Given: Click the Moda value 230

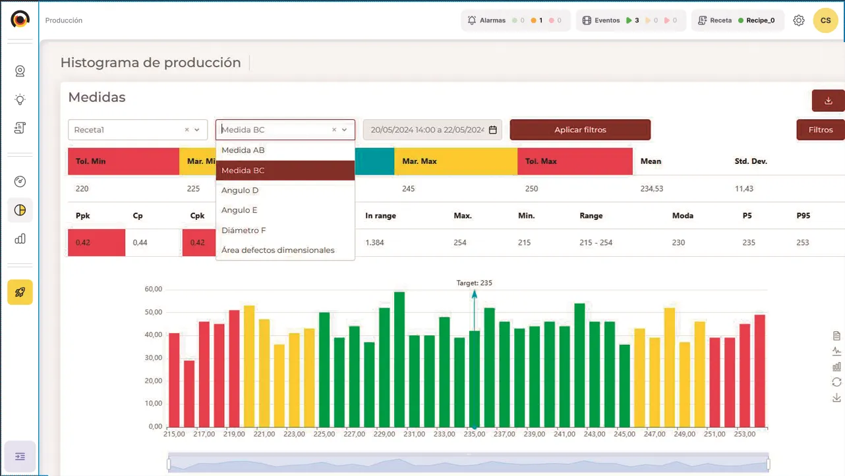Looking at the screenshot, I should click(x=679, y=243).
